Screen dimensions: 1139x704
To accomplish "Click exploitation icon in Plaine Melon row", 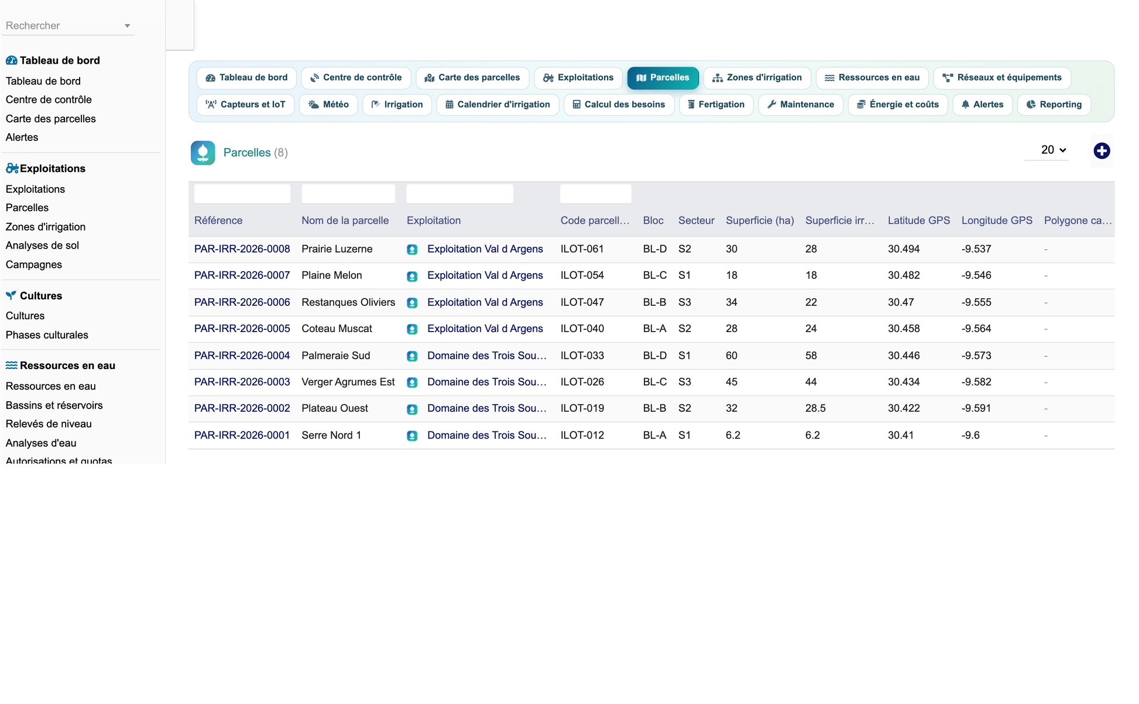I will coord(412,276).
